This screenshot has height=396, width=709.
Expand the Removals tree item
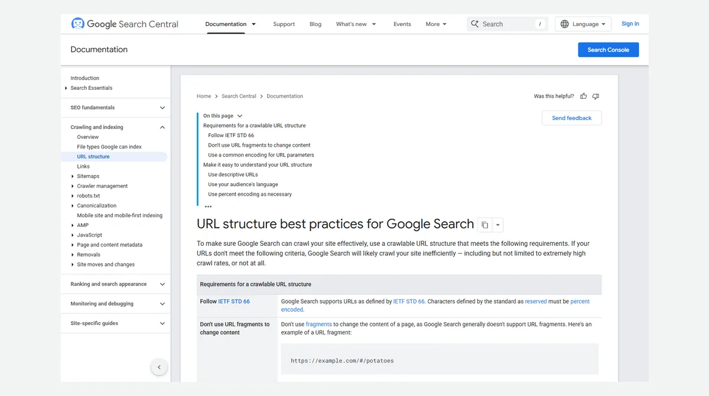click(x=73, y=255)
